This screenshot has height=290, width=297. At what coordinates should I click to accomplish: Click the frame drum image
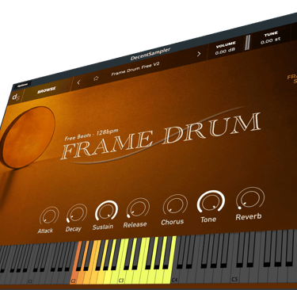click(28, 137)
